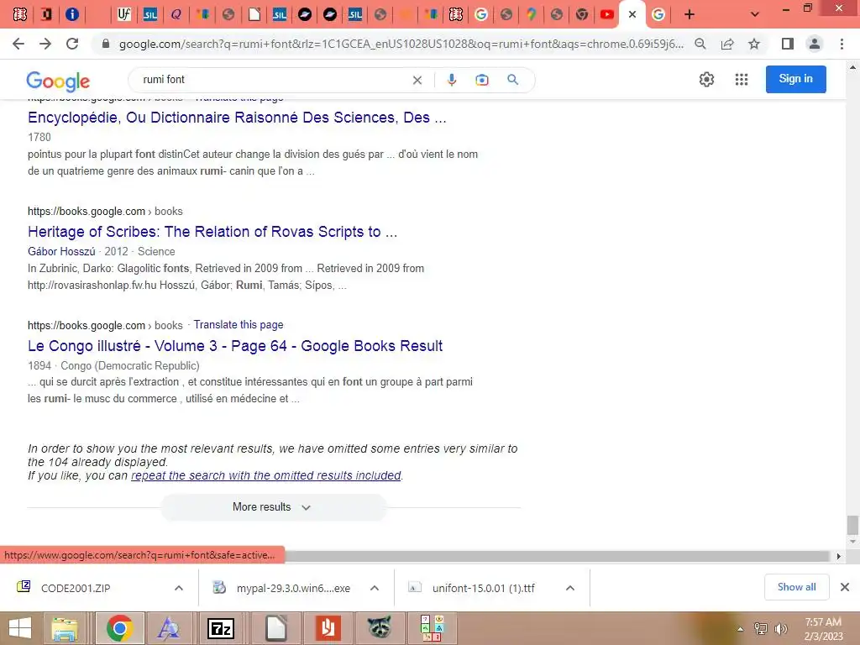Open the character map grid taskbar icon

[431, 628]
